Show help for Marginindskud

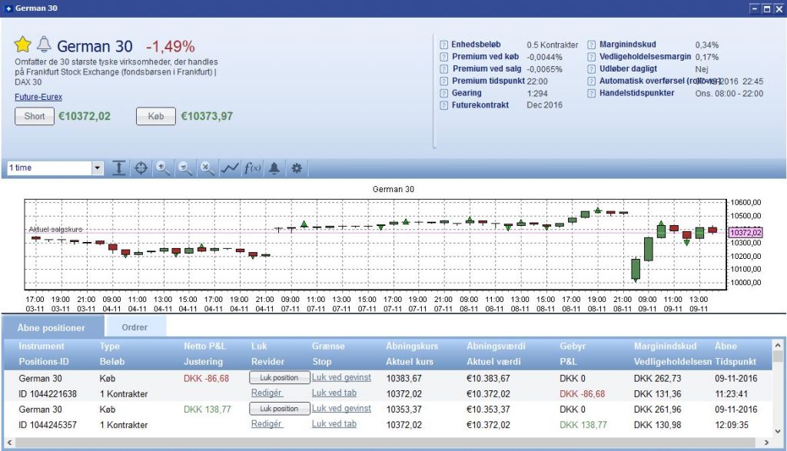(591, 45)
